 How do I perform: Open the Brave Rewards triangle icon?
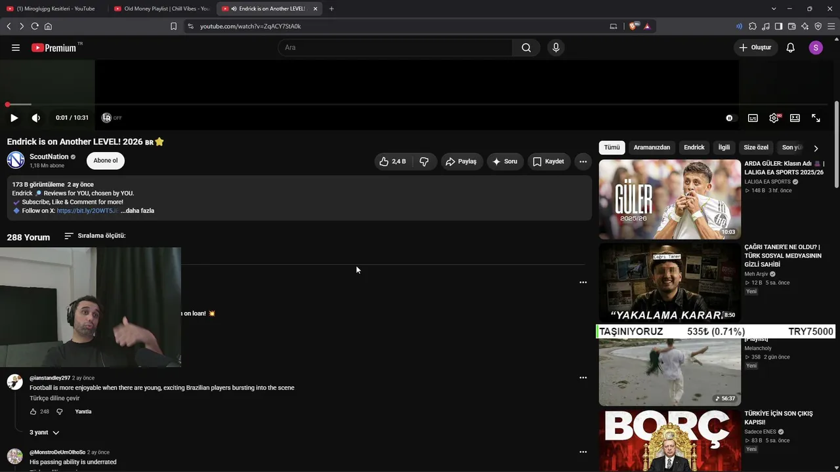click(x=647, y=26)
